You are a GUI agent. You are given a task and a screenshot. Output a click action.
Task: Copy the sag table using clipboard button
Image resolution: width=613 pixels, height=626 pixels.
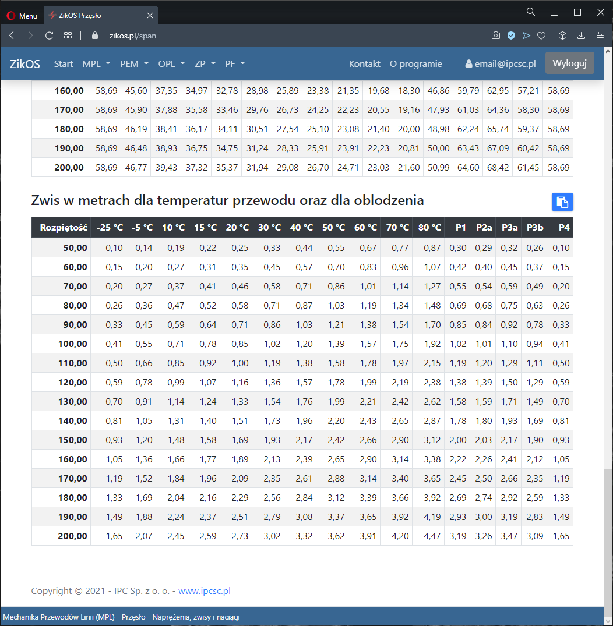(562, 201)
